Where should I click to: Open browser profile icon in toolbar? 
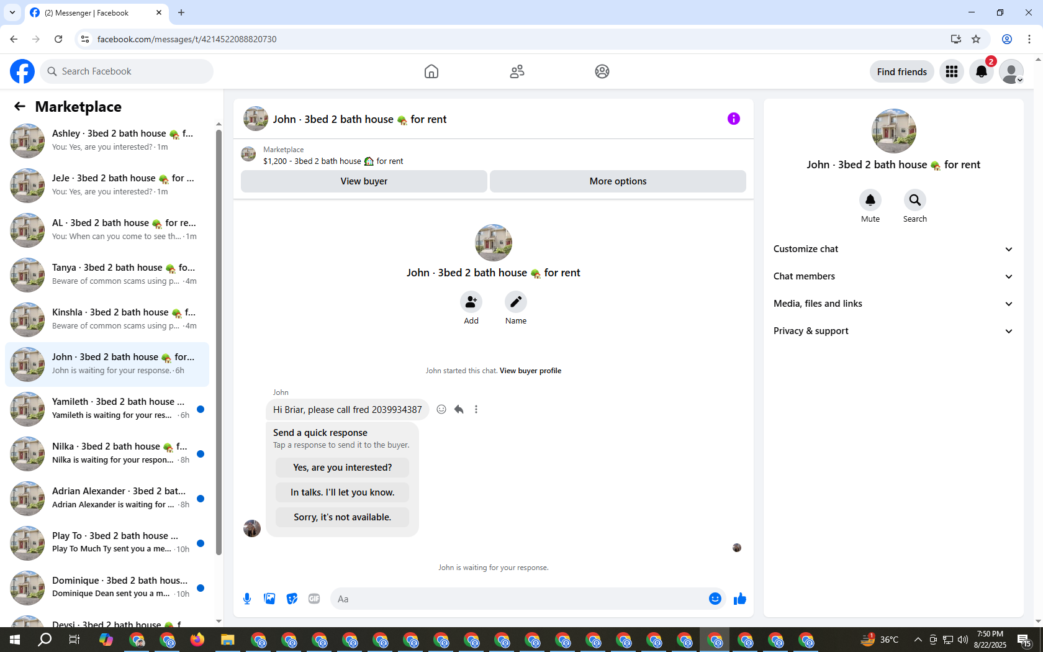[1007, 39]
